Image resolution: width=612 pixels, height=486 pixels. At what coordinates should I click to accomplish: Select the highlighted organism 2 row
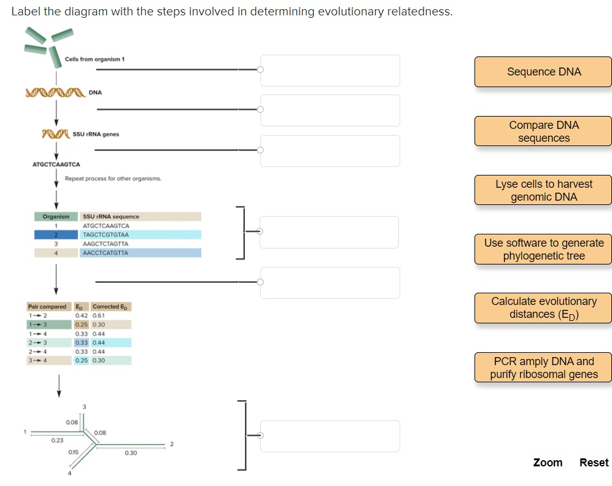[117, 234]
